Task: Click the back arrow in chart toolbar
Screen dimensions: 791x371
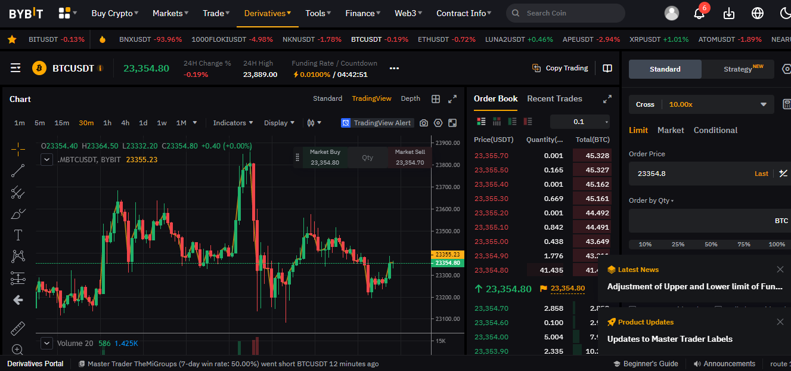Action: (18, 300)
